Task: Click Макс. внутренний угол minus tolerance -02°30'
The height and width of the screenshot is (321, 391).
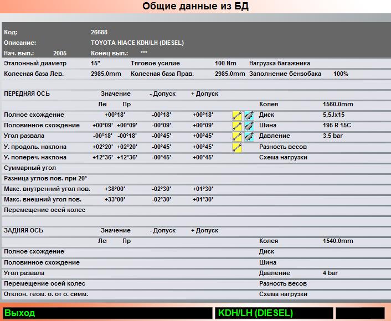Action: click(x=161, y=189)
